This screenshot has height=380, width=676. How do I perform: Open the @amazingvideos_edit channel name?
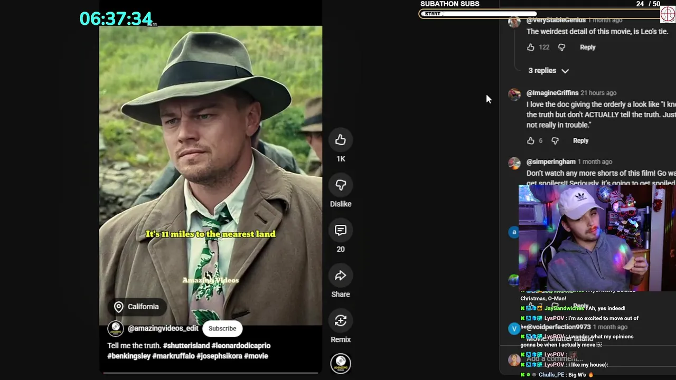tap(163, 328)
